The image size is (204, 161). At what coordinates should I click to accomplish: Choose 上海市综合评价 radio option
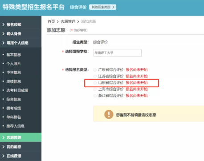[95, 89]
